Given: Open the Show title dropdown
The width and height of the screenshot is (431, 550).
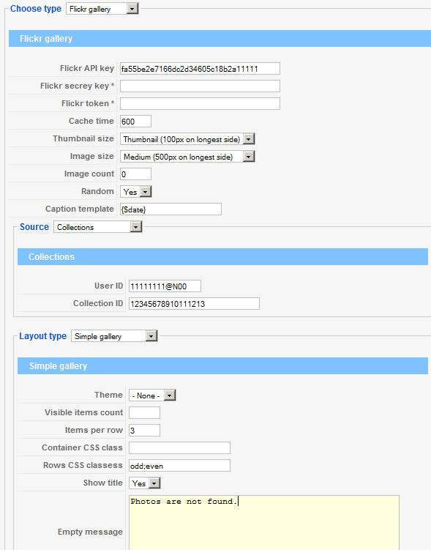Looking at the screenshot, I should pyautogui.click(x=144, y=483).
